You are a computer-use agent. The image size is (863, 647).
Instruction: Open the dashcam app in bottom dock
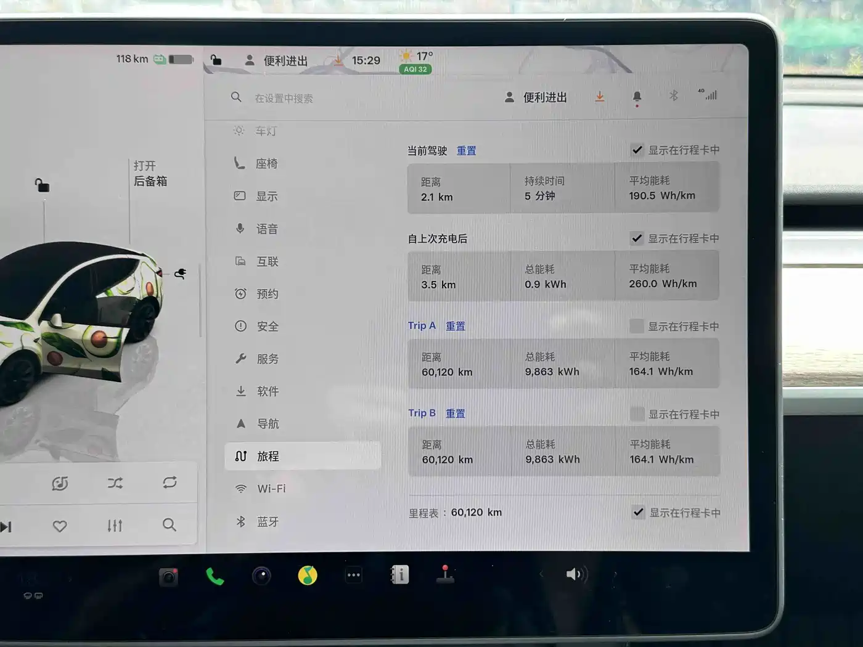point(168,577)
